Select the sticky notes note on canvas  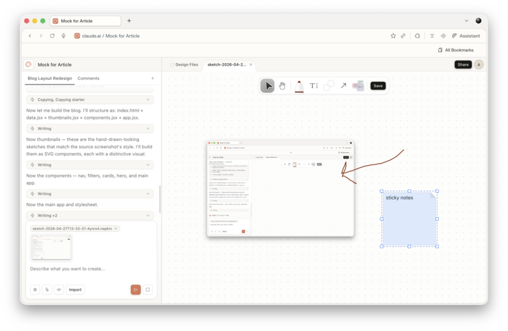tap(409, 218)
